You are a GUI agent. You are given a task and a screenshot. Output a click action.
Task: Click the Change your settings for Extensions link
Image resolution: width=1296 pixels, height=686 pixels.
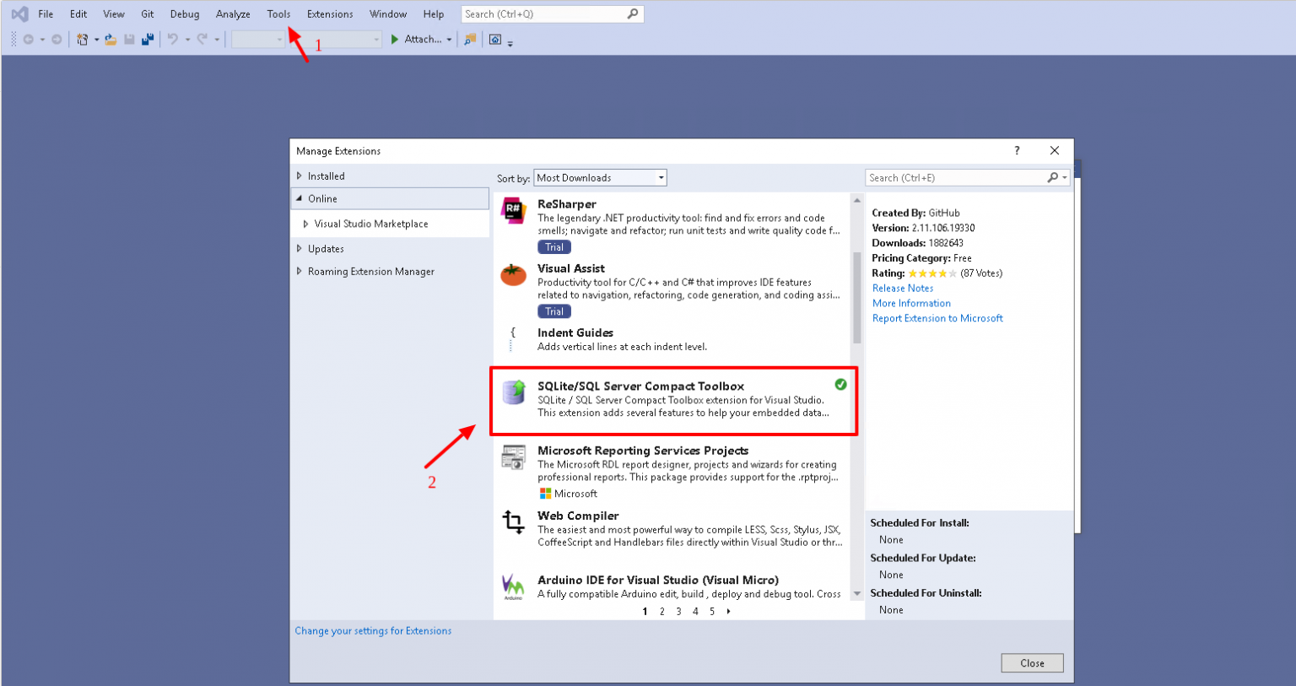(374, 630)
